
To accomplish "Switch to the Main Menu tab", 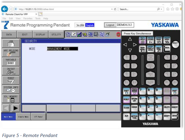I will click(x=8, y=117).
